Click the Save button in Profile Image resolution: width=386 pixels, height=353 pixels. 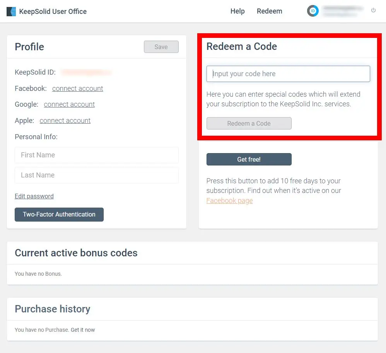[161, 47]
